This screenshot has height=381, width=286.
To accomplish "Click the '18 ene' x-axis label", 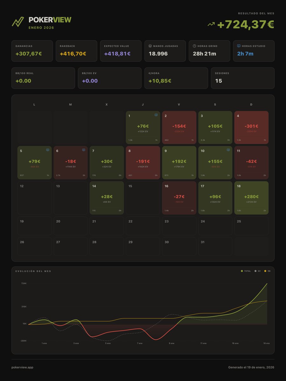I will tap(266, 343).
